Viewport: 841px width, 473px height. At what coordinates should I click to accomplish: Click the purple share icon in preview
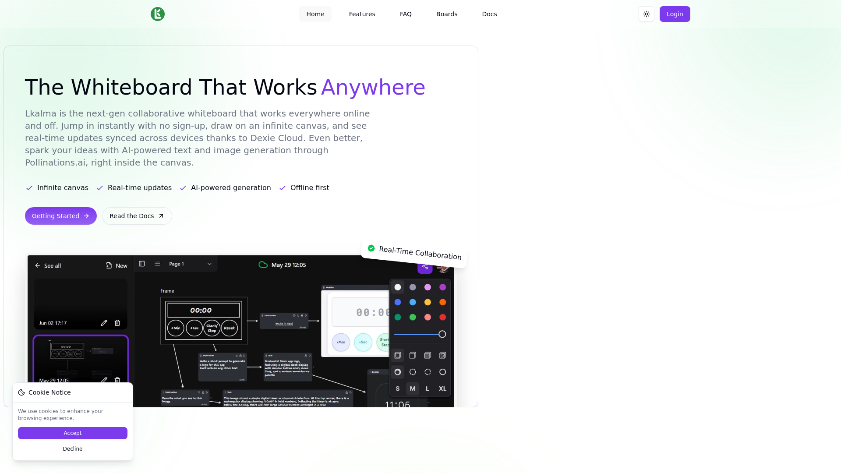[425, 267]
